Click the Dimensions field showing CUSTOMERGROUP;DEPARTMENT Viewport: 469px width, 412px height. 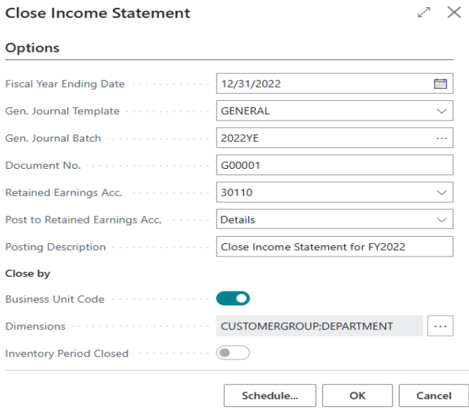[320, 327]
